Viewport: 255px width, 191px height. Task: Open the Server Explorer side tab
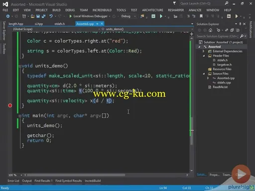point(4,30)
